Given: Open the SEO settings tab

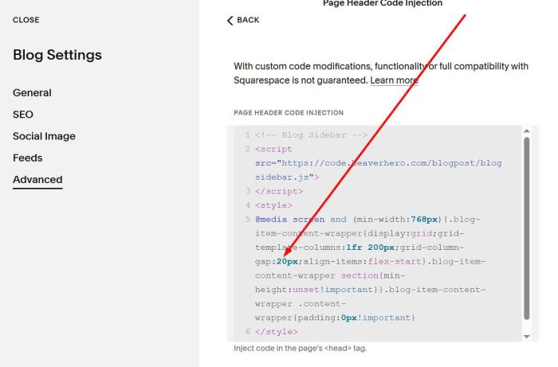Looking at the screenshot, I should [23, 115].
